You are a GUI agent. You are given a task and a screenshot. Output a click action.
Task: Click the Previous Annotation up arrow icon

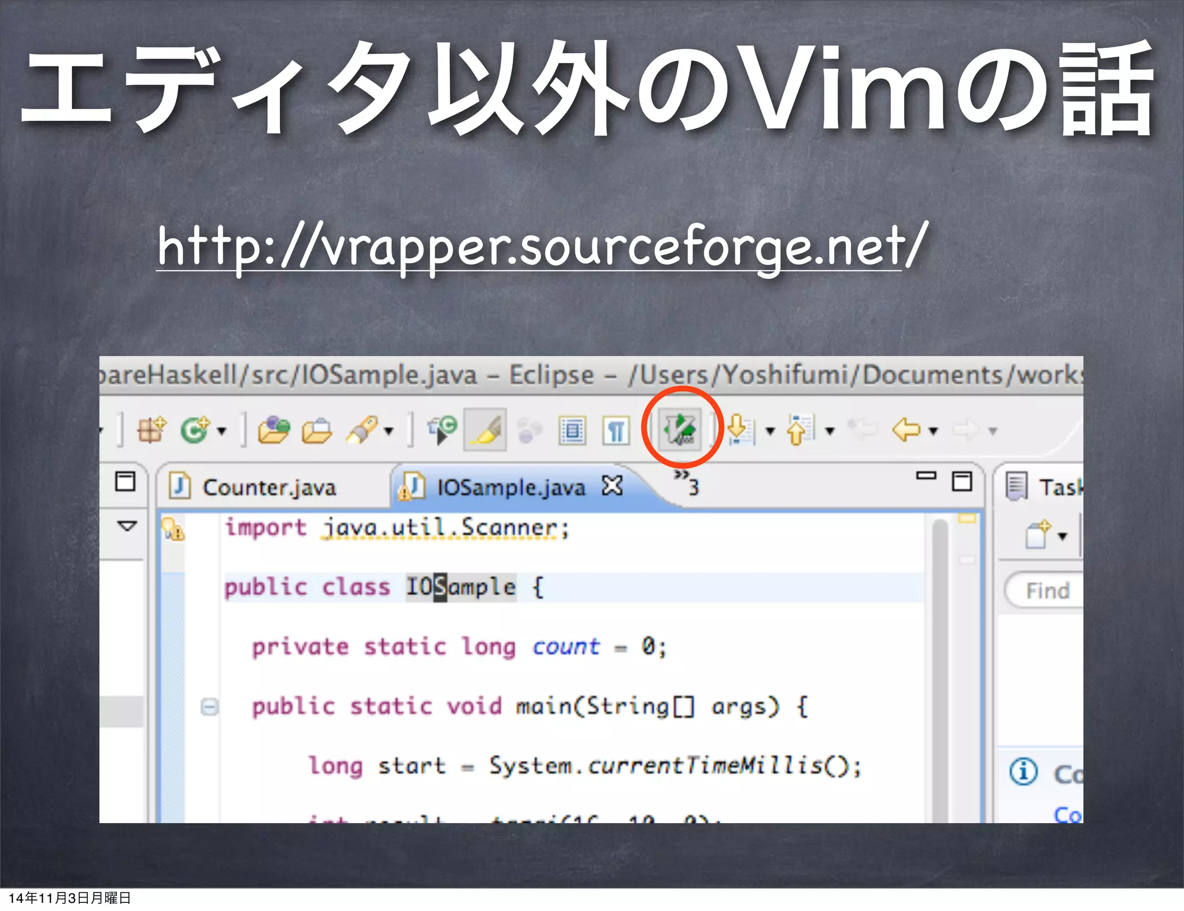pyautogui.click(x=801, y=430)
